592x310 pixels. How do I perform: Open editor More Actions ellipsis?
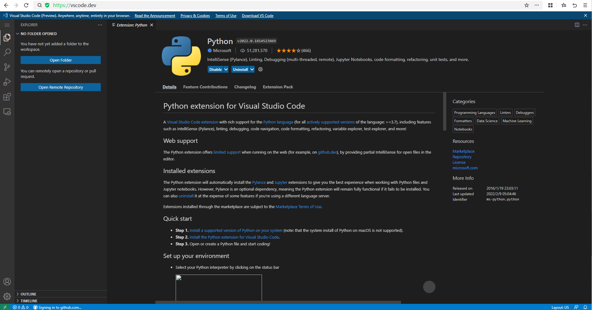coord(585,25)
